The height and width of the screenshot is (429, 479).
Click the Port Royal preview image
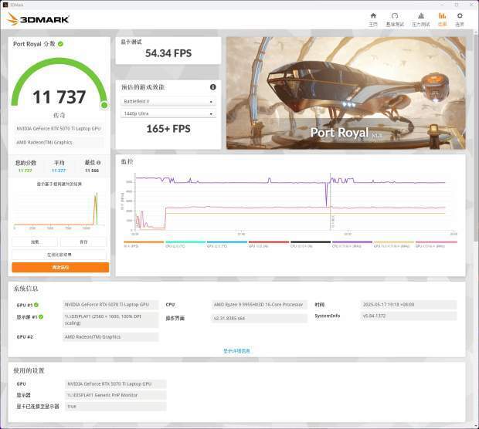click(x=346, y=93)
